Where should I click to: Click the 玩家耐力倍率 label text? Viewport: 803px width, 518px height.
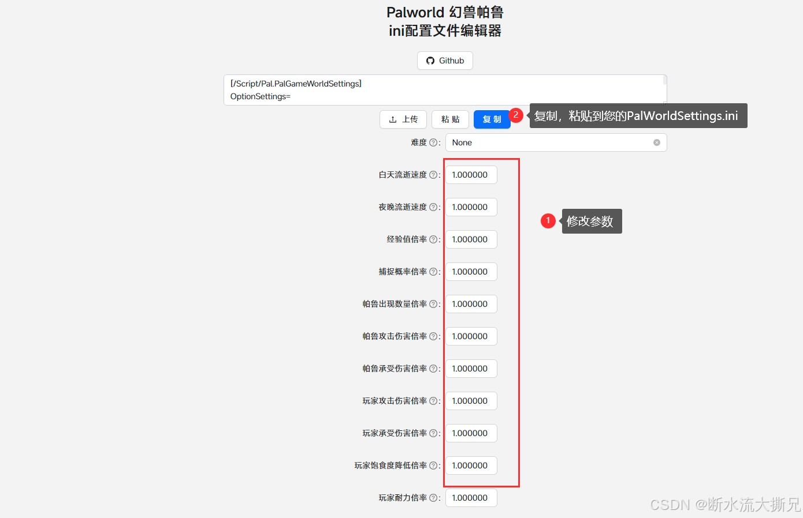[403, 498]
